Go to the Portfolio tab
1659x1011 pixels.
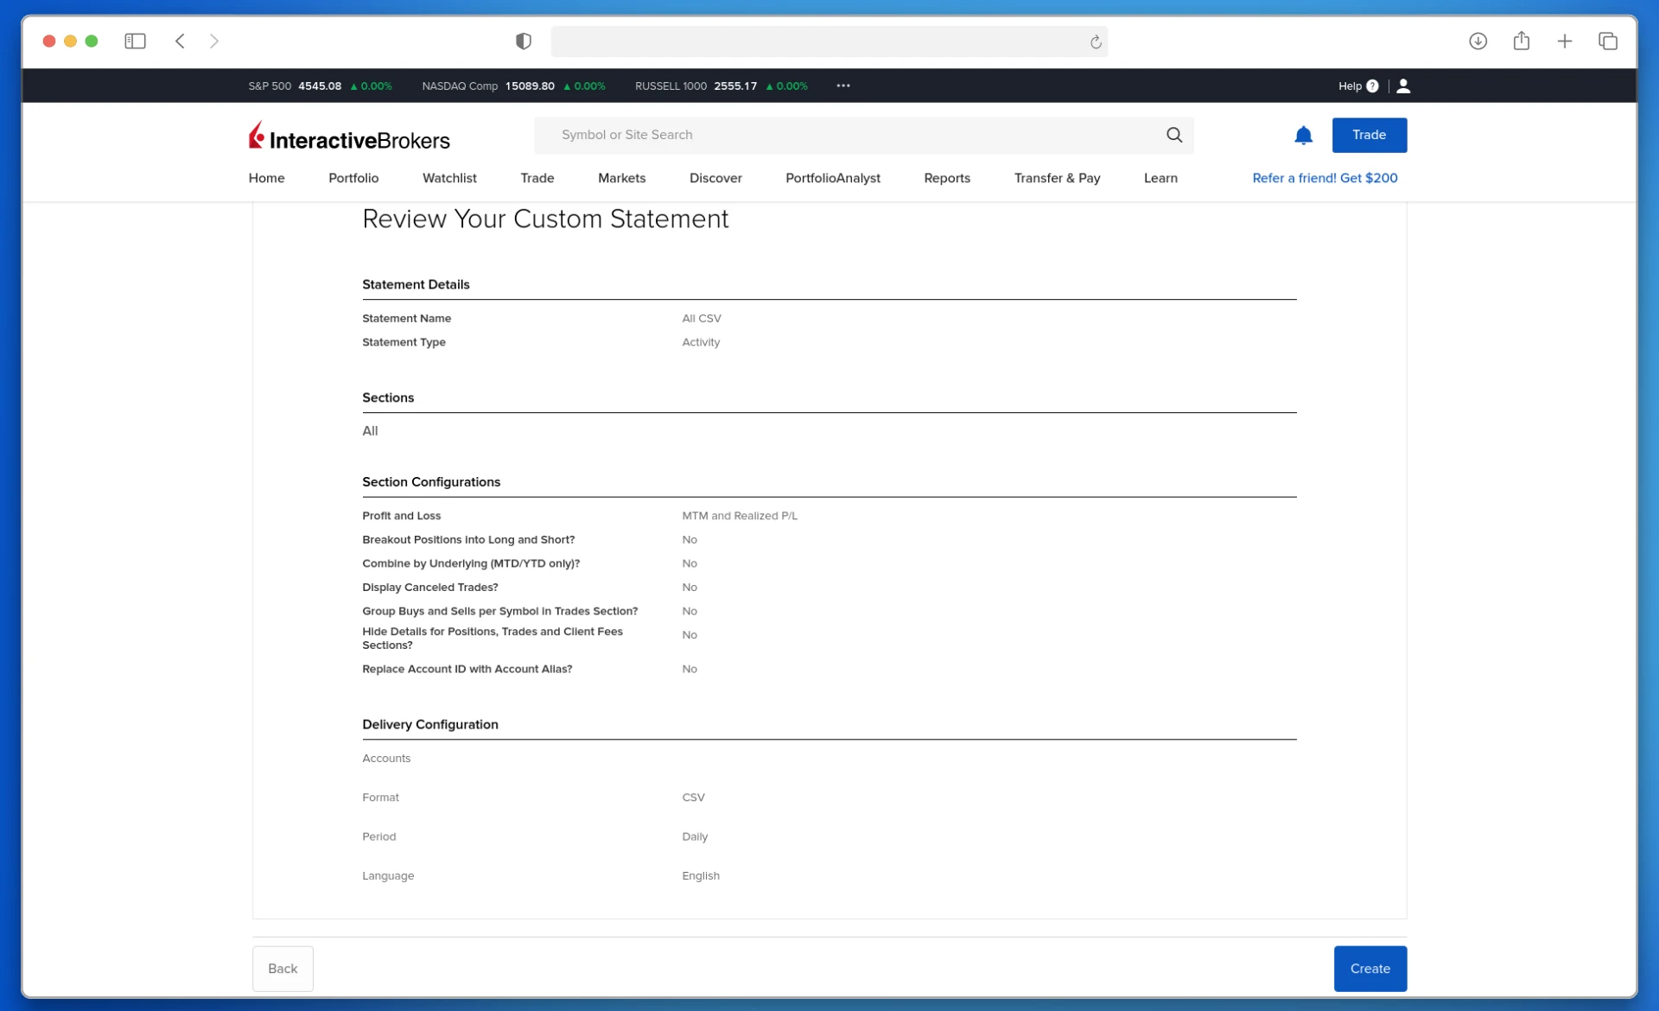[353, 178]
